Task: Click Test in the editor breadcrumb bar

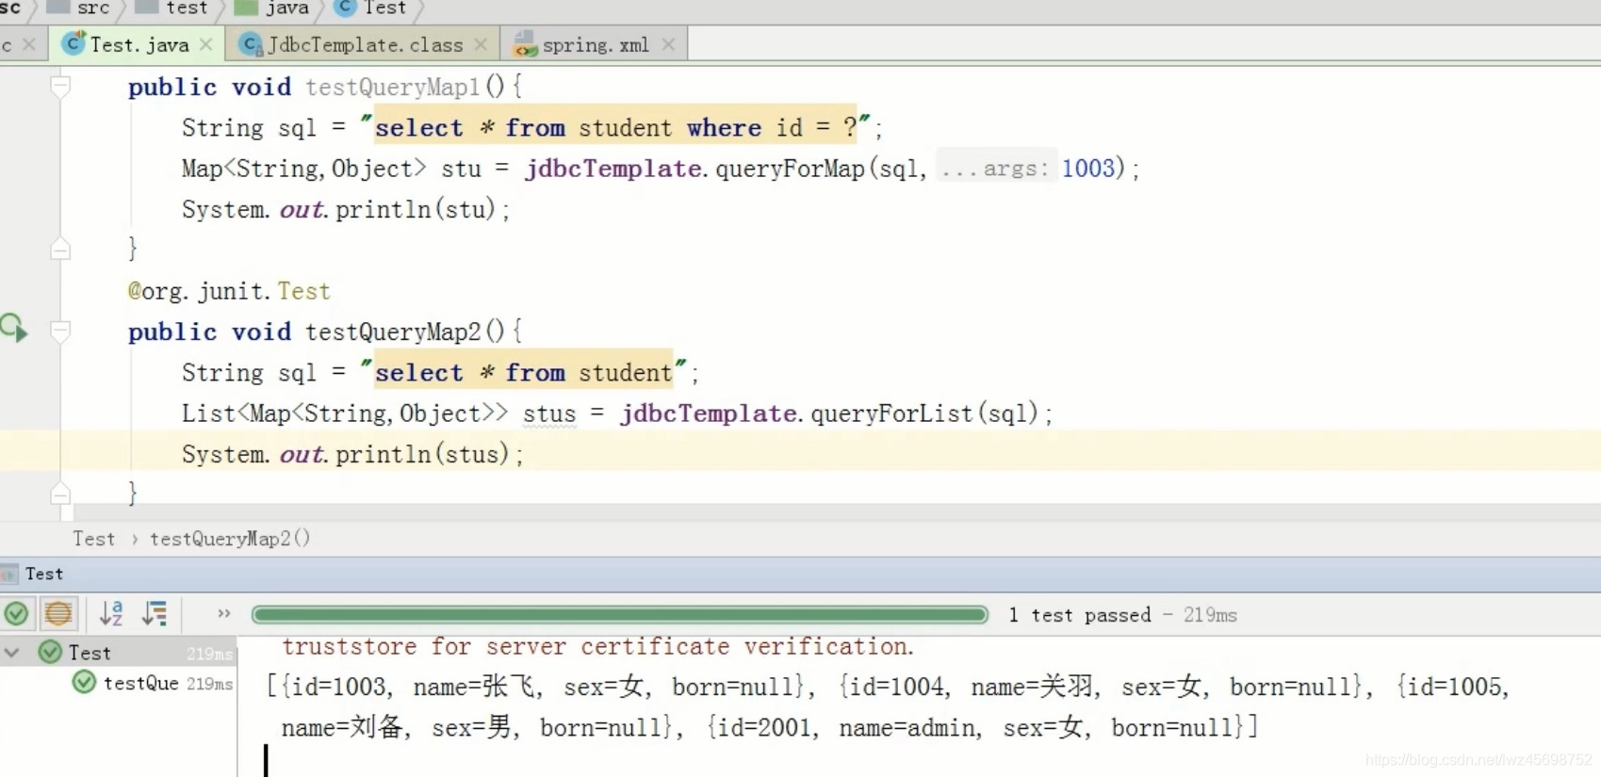Action: tap(93, 539)
